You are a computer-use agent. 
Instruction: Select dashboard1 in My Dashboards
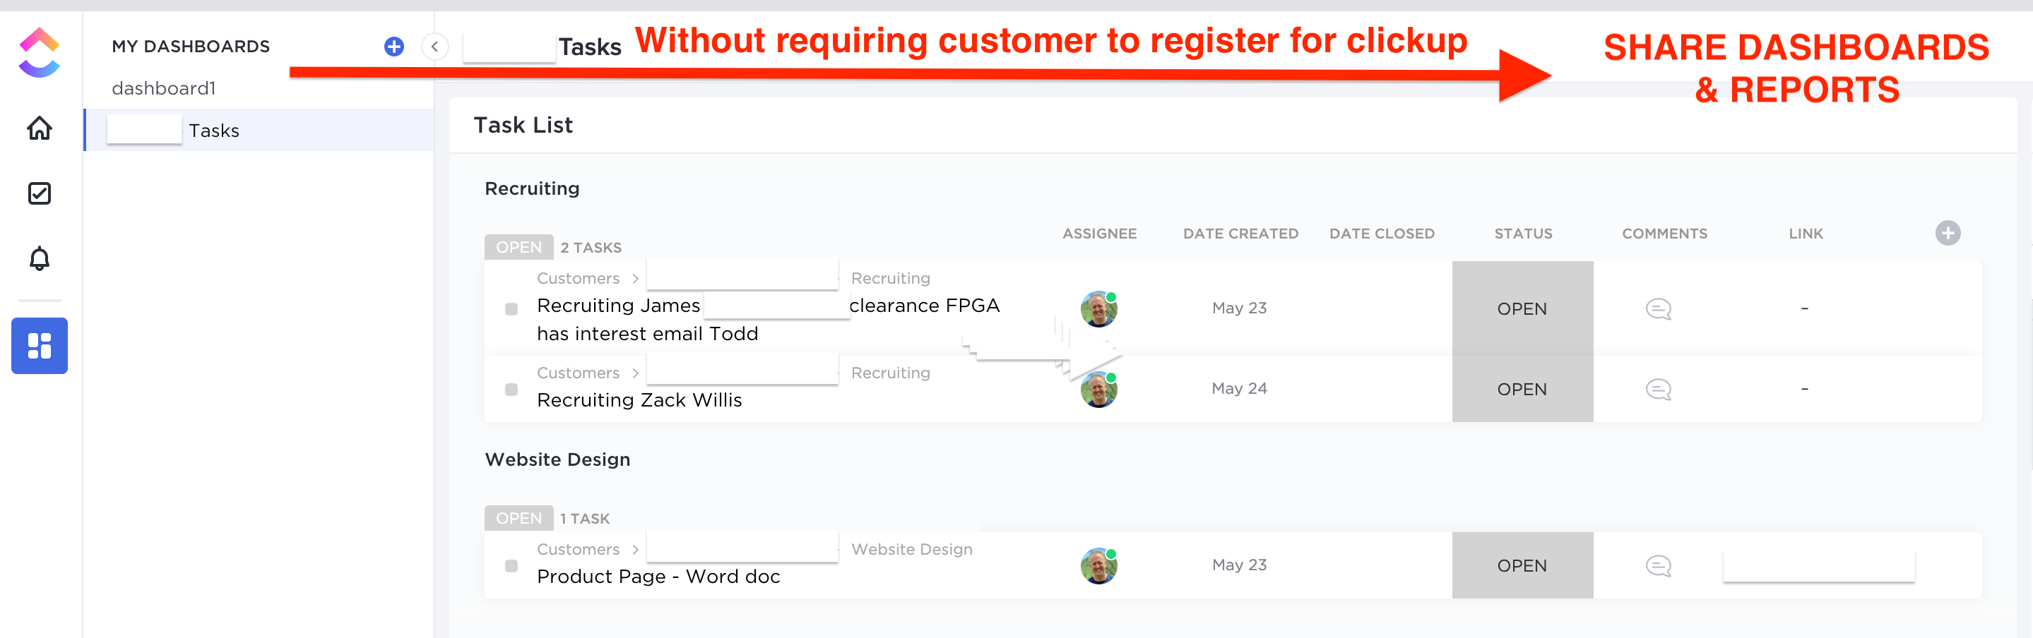(163, 88)
